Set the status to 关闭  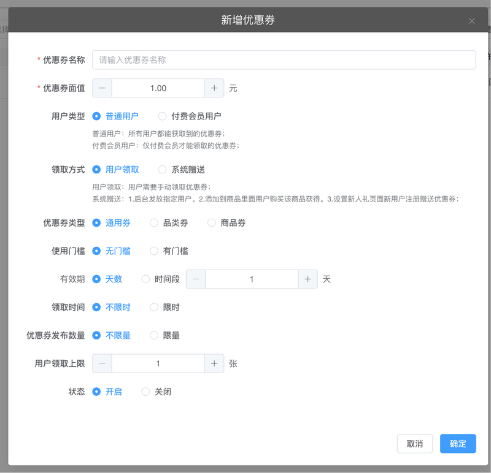tap(157, 392)
